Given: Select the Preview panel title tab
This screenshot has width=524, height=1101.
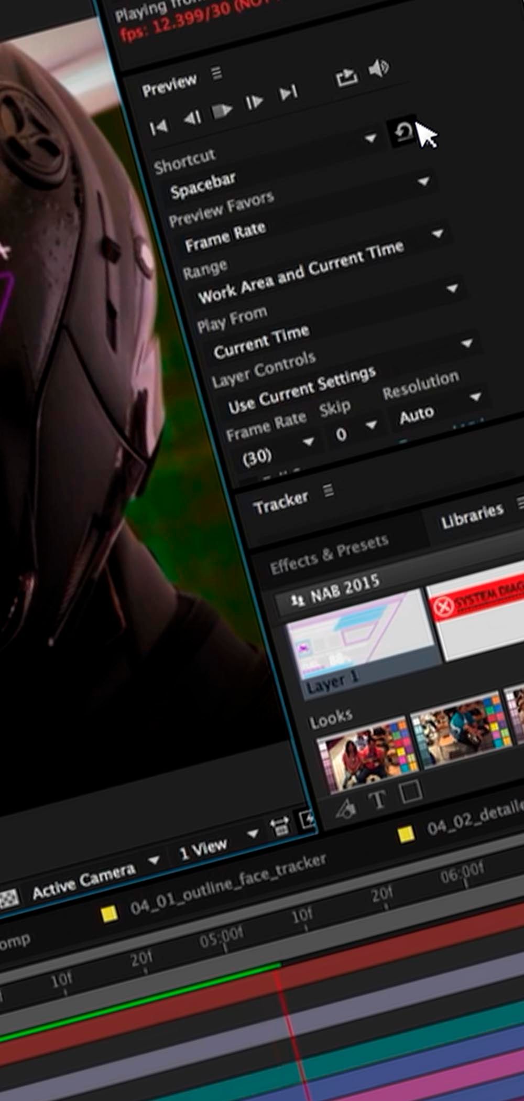Looking at the screenshot, I should [x=169, y=85].
